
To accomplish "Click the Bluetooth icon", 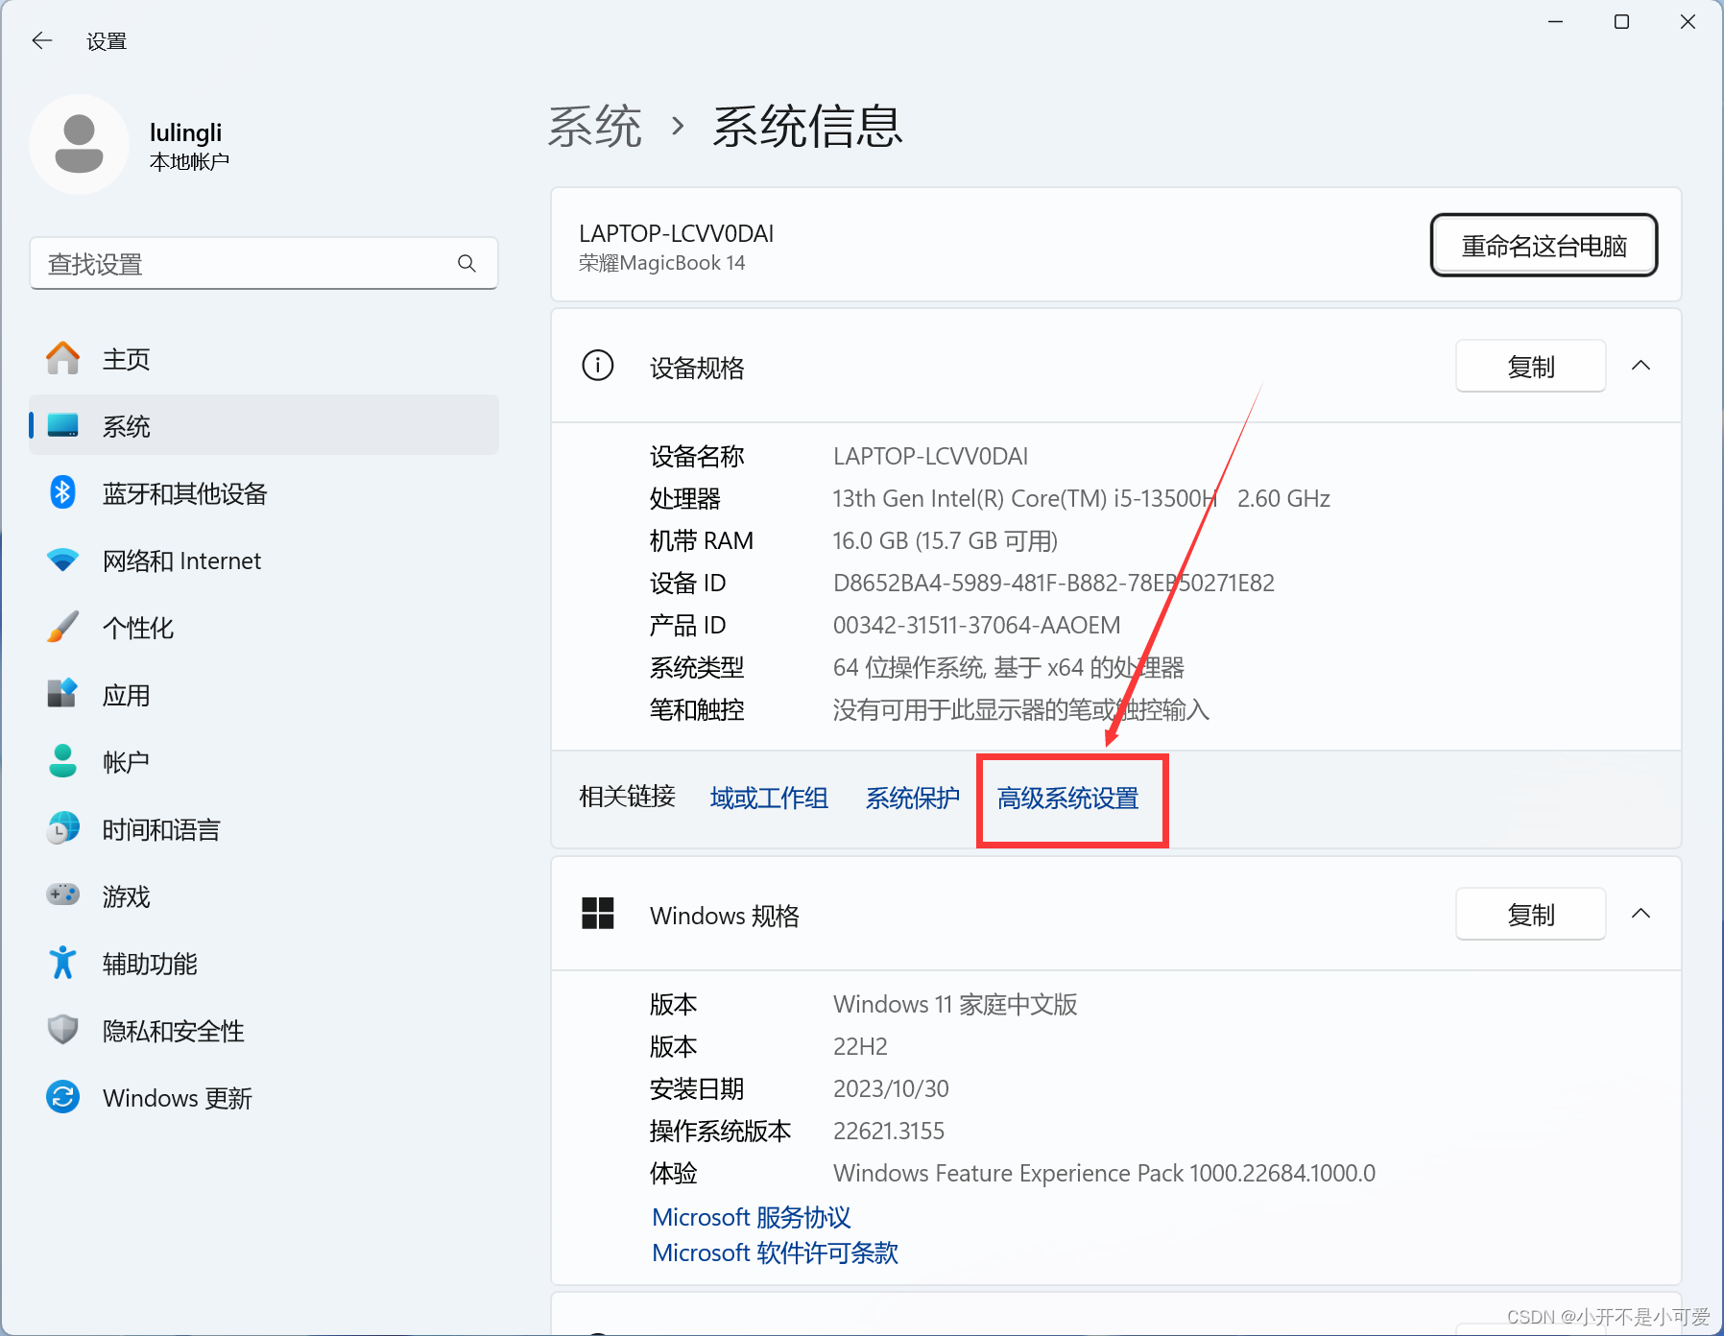I will [63, 492].
